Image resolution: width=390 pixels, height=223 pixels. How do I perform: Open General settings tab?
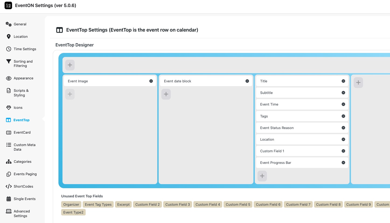point(20,24)
